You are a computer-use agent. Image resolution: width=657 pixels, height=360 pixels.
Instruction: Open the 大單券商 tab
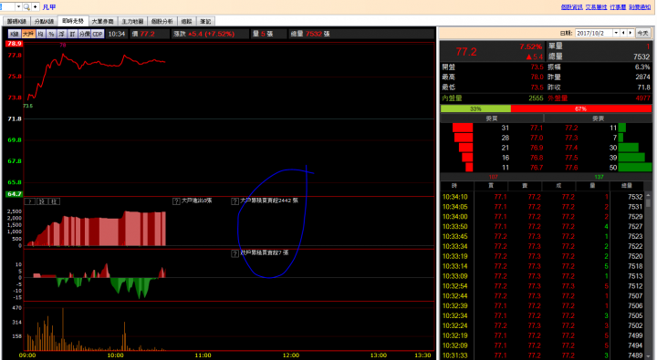pyautogui.click(x=102, y=21)
